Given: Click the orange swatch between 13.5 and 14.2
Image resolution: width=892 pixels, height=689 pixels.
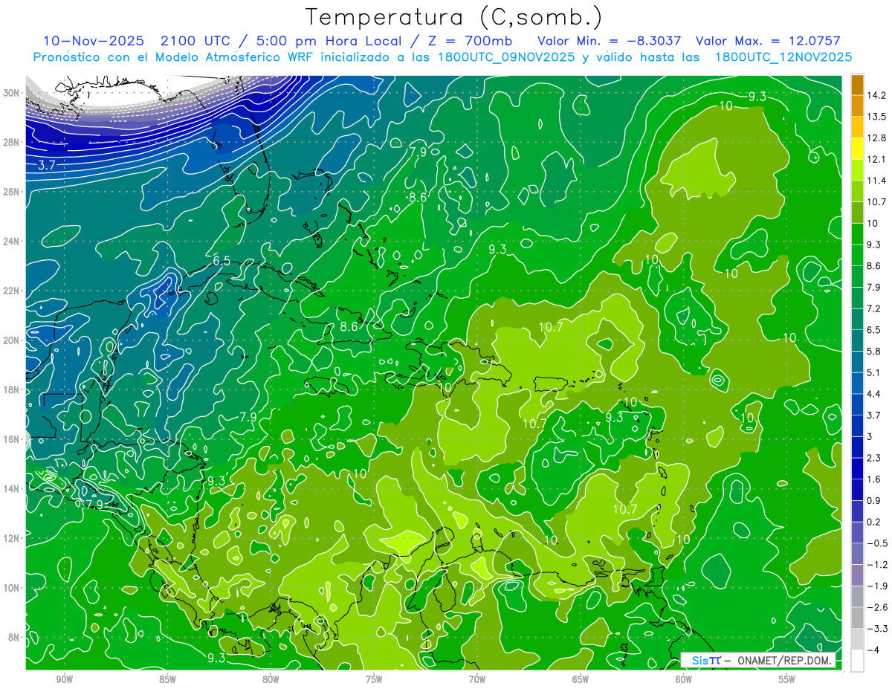Looking at the screenshot, I should point(857,106).
